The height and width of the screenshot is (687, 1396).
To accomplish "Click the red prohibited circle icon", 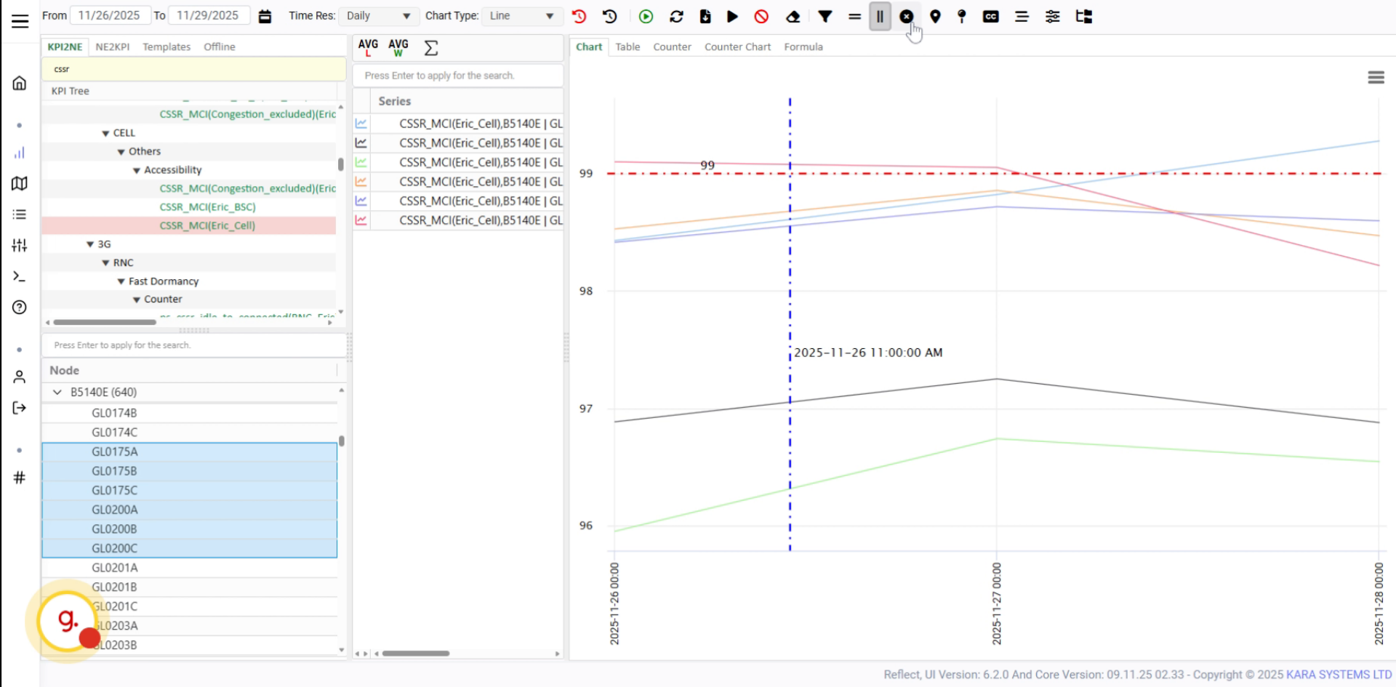I will [x=761, y=16].
